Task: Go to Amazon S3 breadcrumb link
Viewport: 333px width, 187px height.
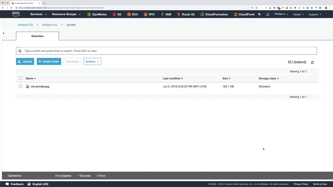Action: 25,25
